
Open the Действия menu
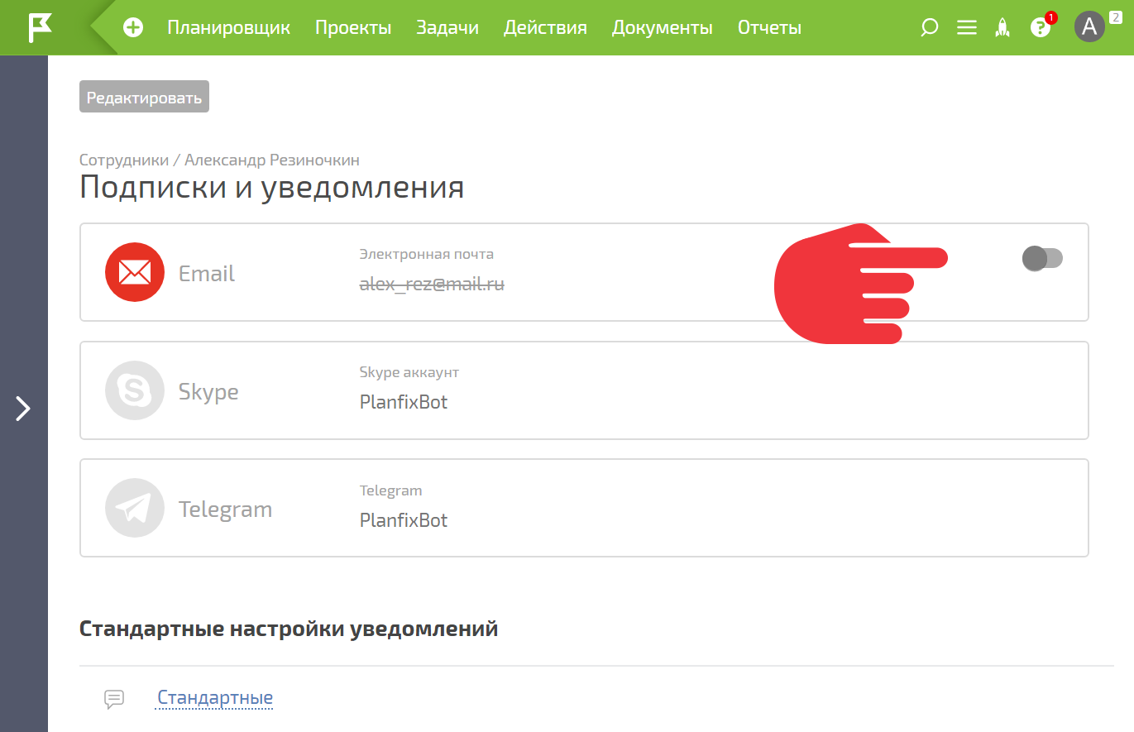(x=545, y=27)
